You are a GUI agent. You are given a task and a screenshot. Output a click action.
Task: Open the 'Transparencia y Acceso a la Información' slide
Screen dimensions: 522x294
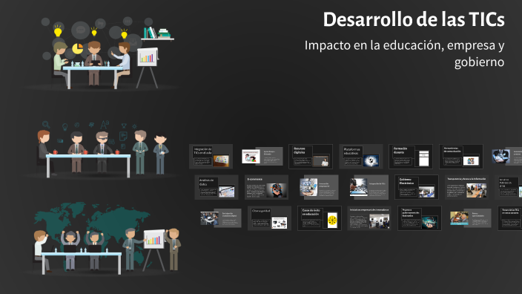pyautogui.click(x=466, y=187)
